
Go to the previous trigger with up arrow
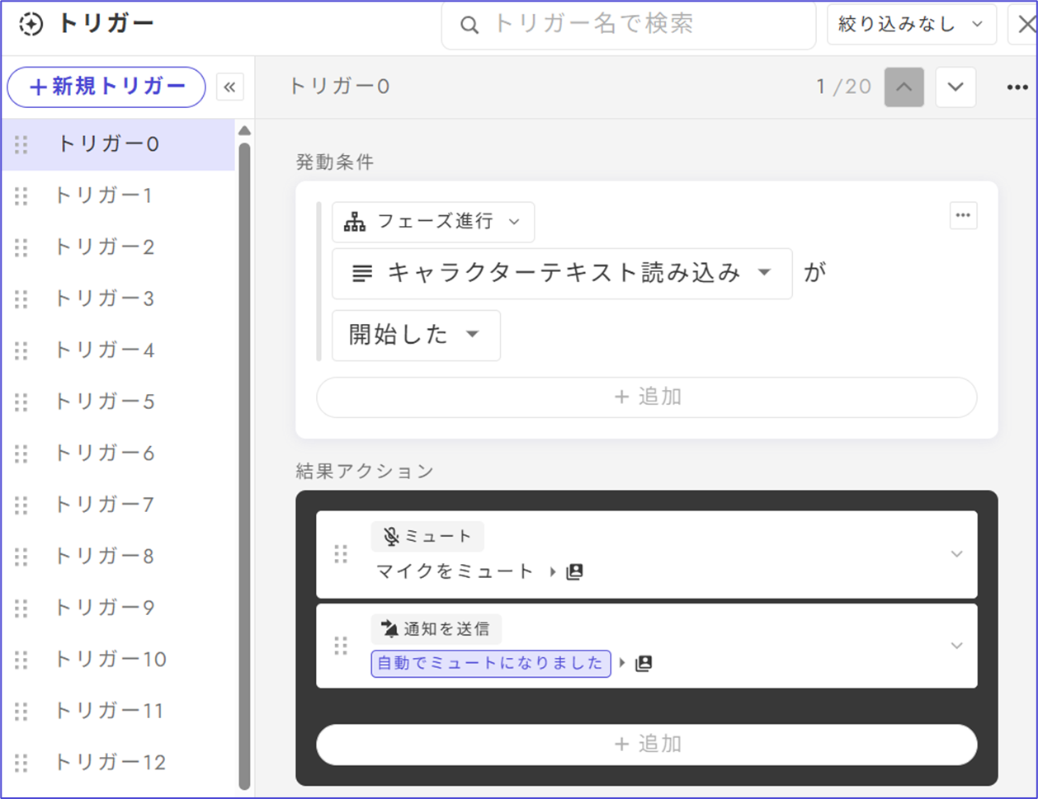tap(904, 87)
